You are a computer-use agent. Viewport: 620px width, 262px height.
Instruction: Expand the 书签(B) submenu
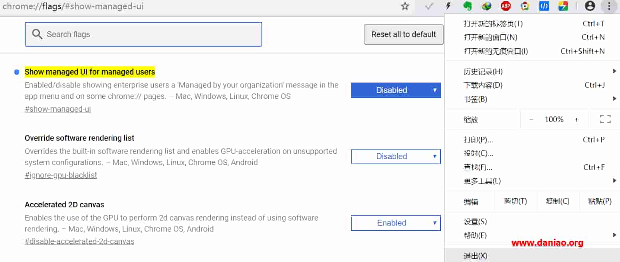point(532,99)
